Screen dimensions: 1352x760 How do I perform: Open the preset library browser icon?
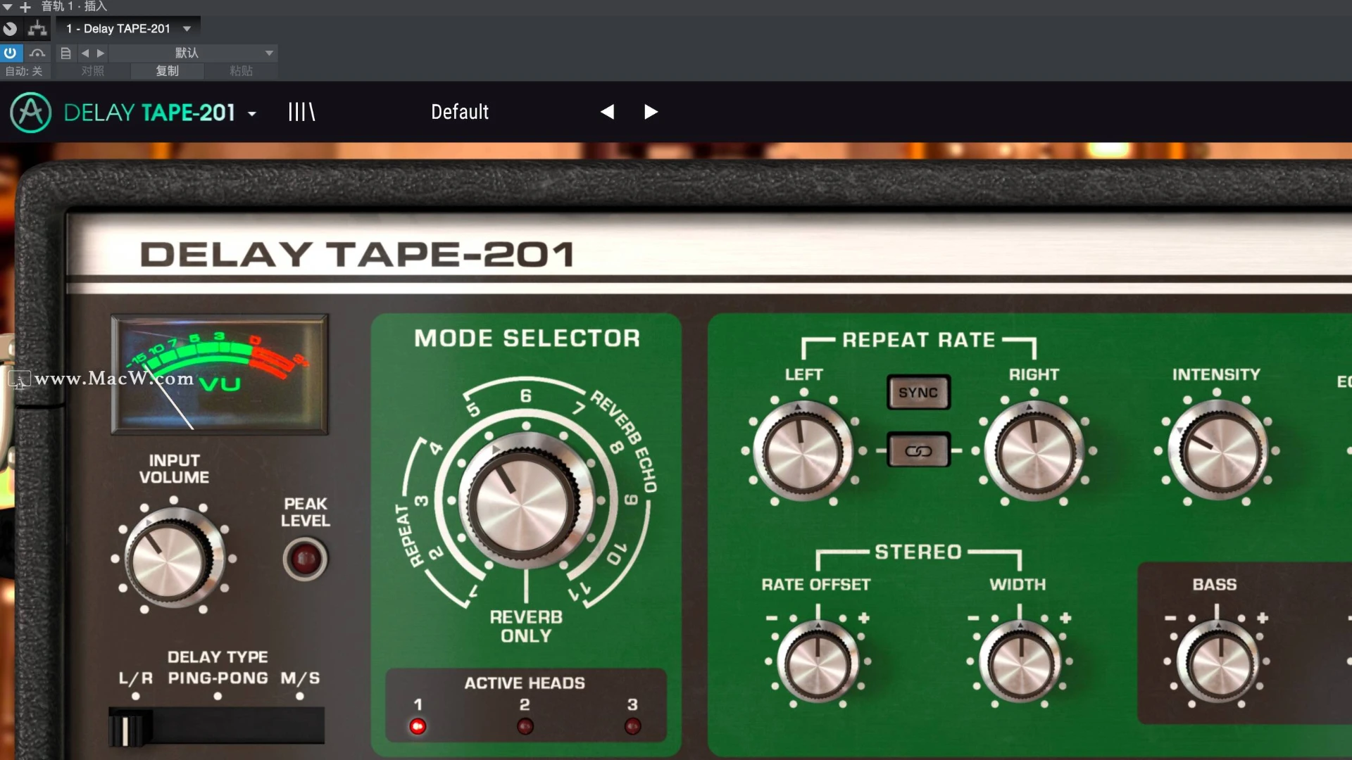click(301, 112)
